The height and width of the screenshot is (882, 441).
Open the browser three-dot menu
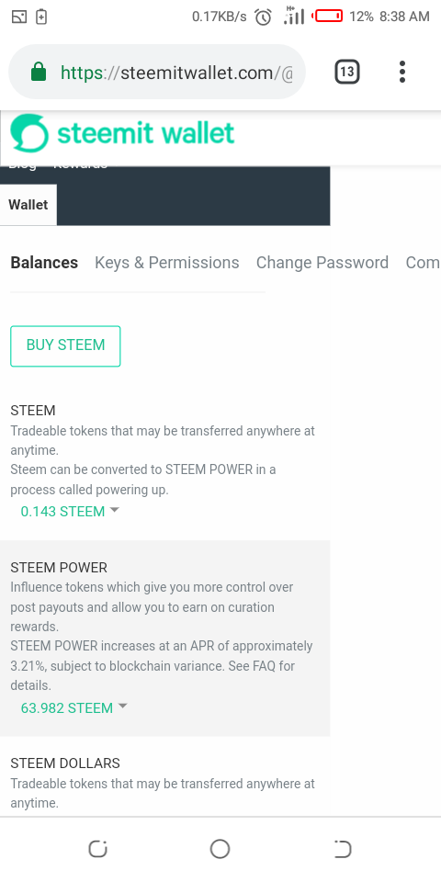tap(401, 72)
